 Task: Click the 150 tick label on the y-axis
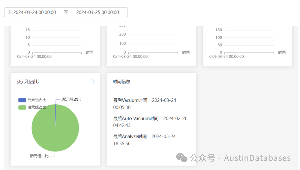click(219, 30)
